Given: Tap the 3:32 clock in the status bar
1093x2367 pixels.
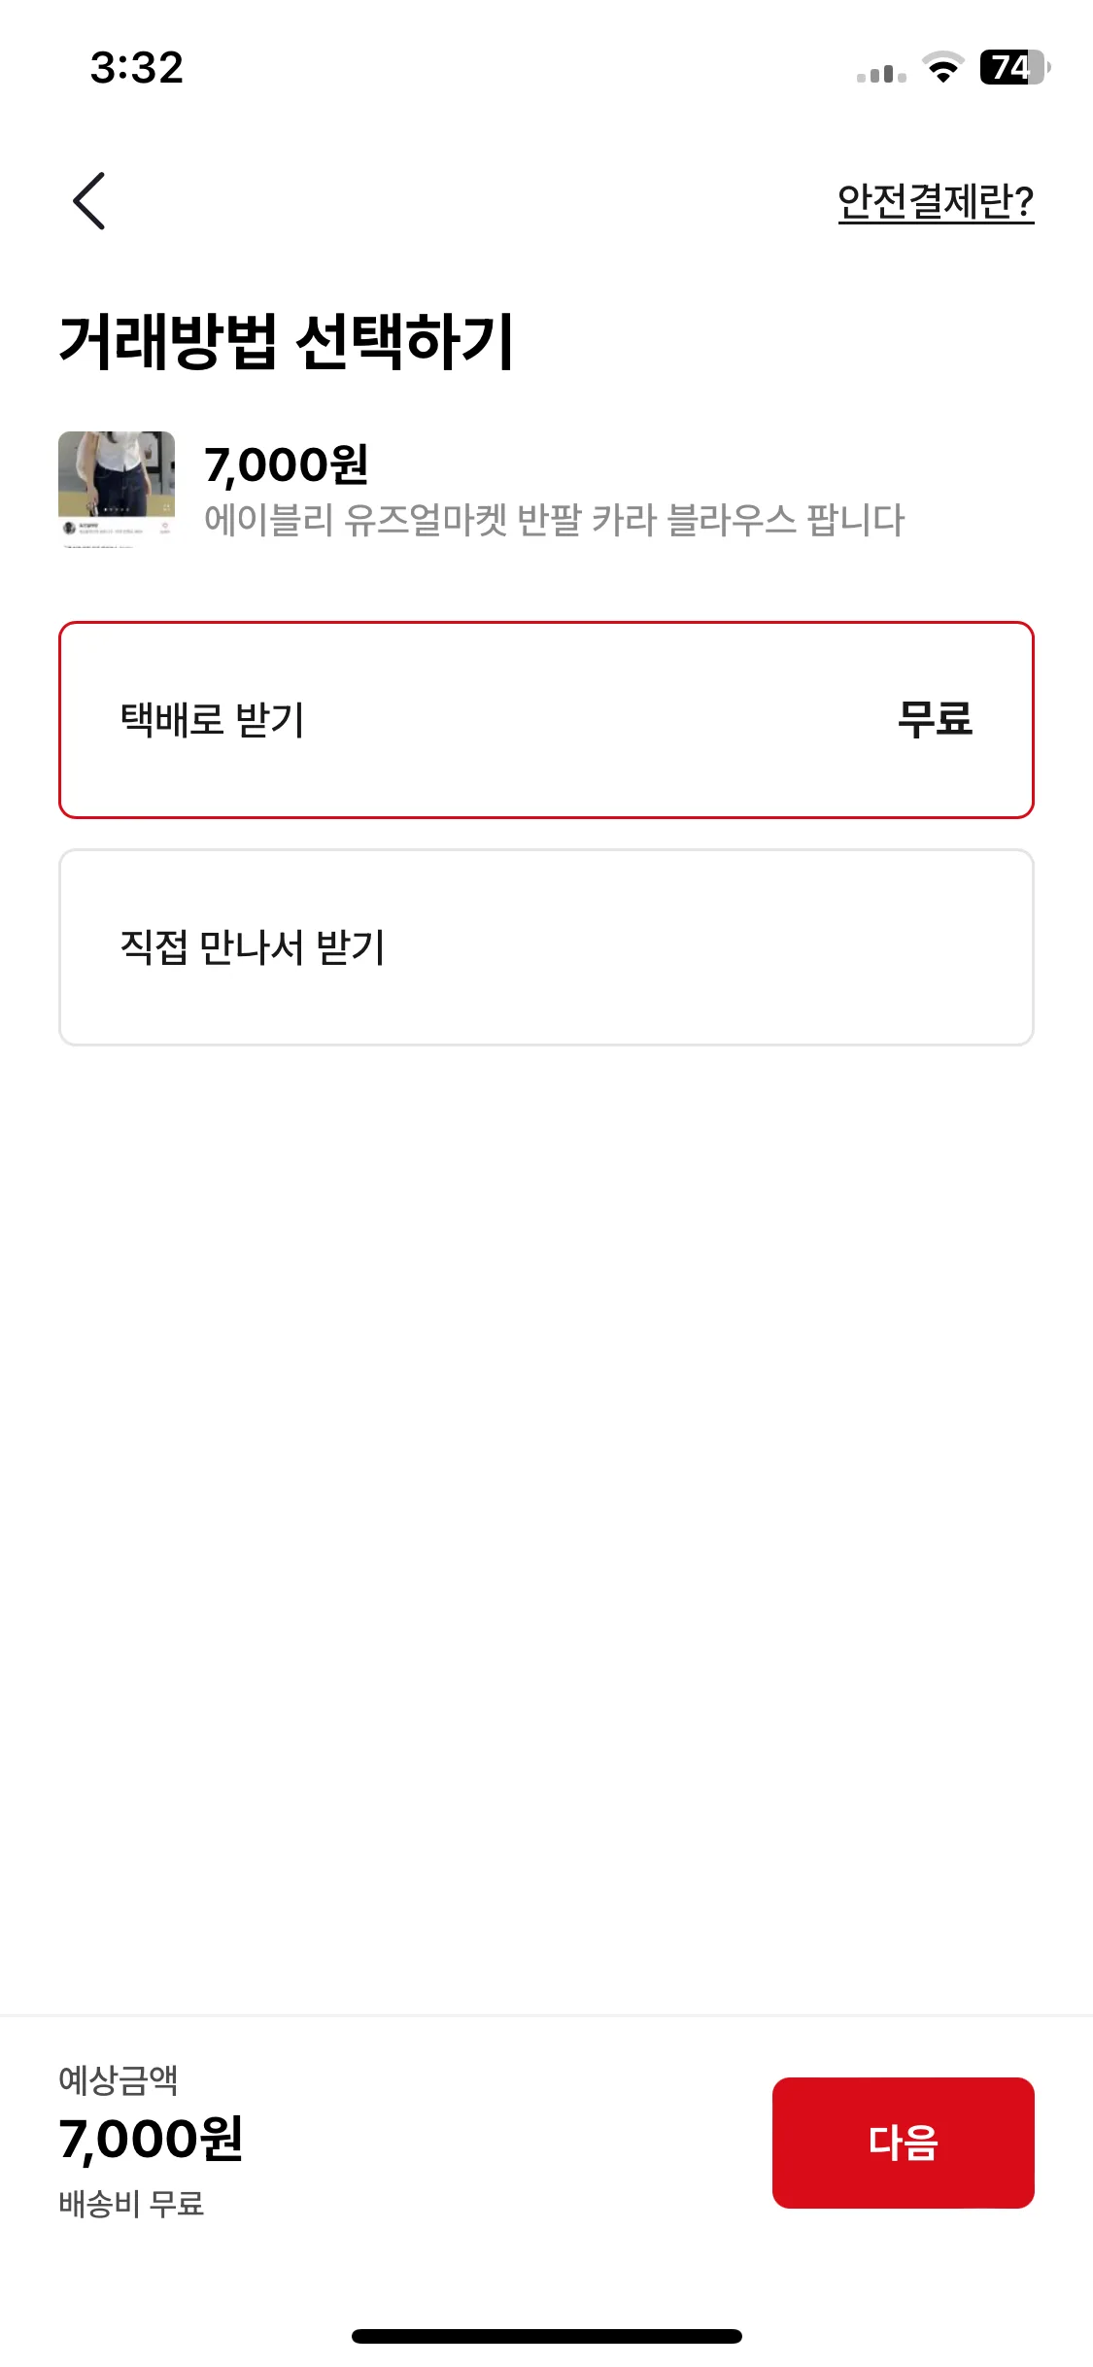Looking at the screenshot, I should pyautogui.click(x=137, y=68).
